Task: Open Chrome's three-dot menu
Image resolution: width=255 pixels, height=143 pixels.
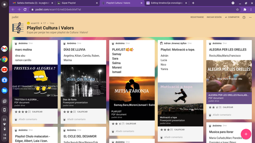Action: coord(251,10)
